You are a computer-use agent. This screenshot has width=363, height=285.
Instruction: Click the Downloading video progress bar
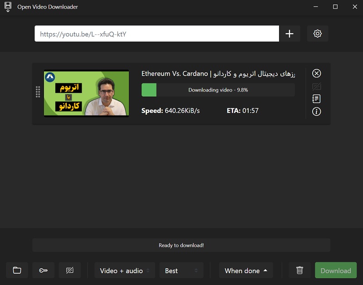pyautogui.click(x=218, y=90)
